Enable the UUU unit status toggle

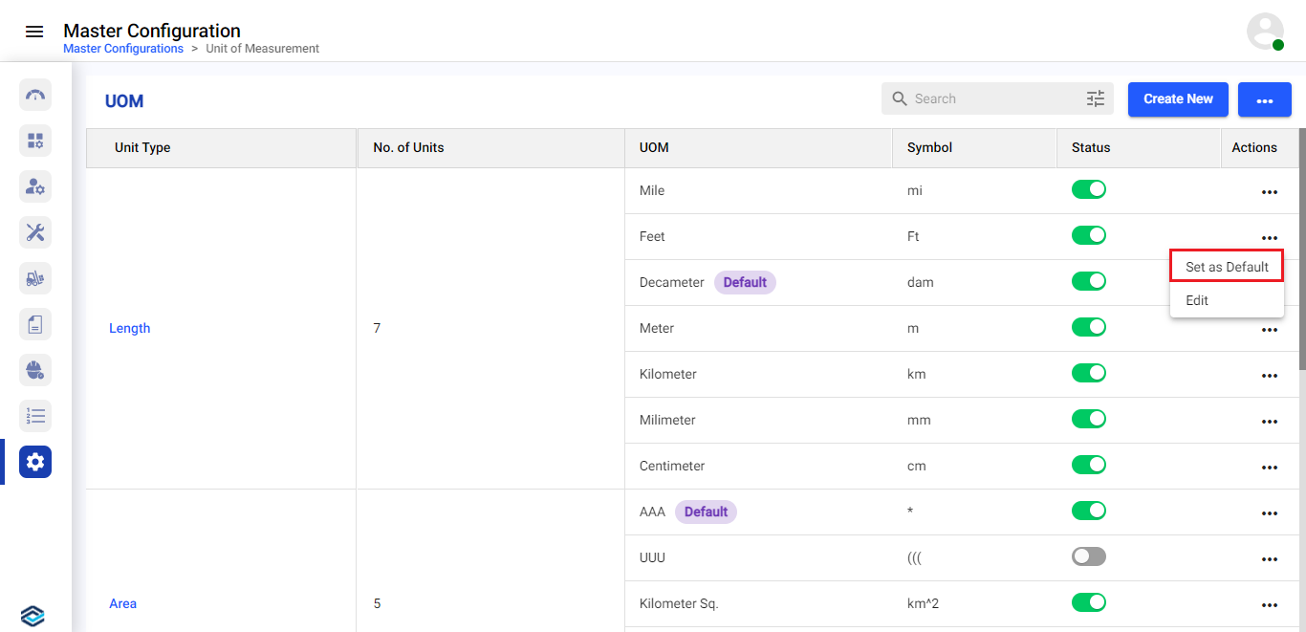coord(1088,556)
